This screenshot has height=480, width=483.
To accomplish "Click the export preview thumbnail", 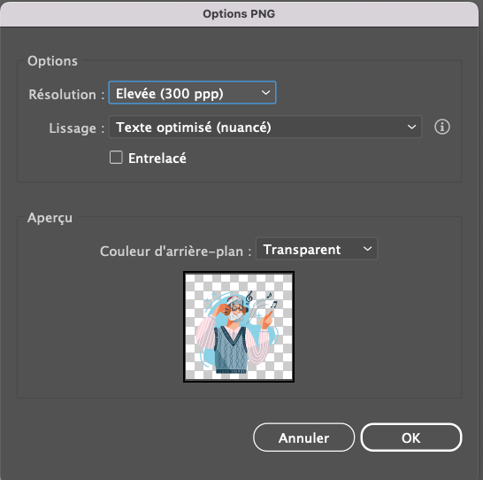I will tap(239, 327).
